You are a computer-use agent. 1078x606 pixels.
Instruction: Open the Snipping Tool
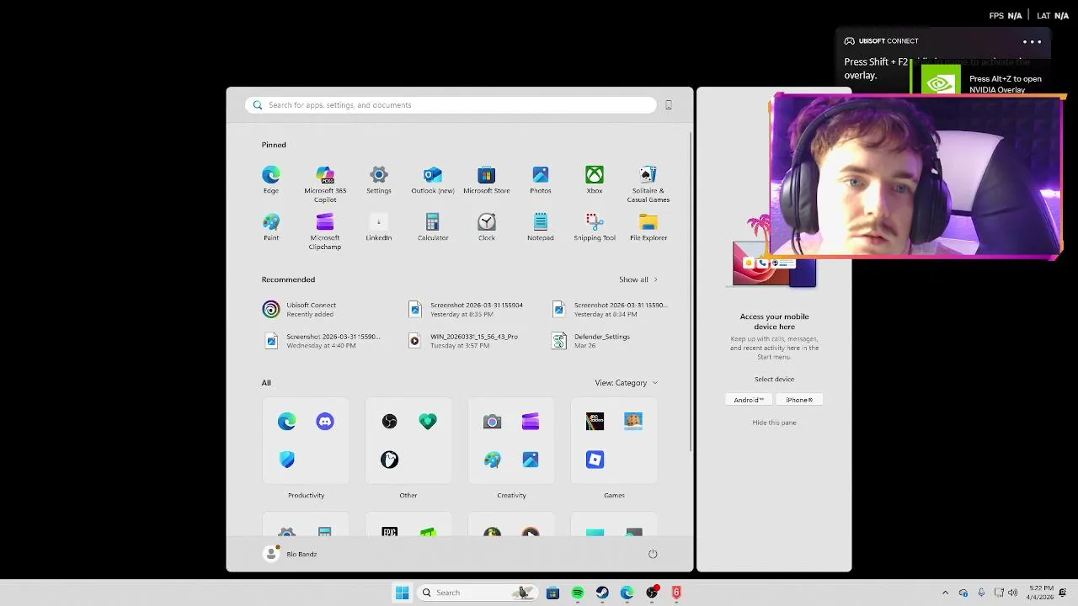coord(595,226)
